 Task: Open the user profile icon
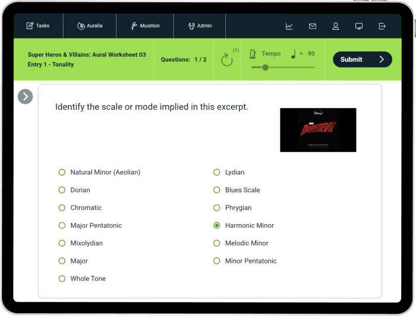(x=336, y=26)
